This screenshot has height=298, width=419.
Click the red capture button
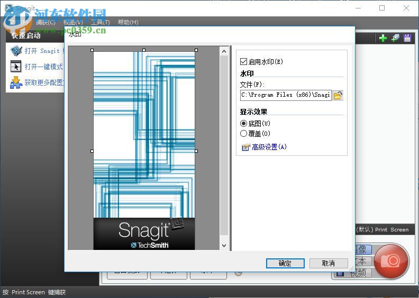391,260
